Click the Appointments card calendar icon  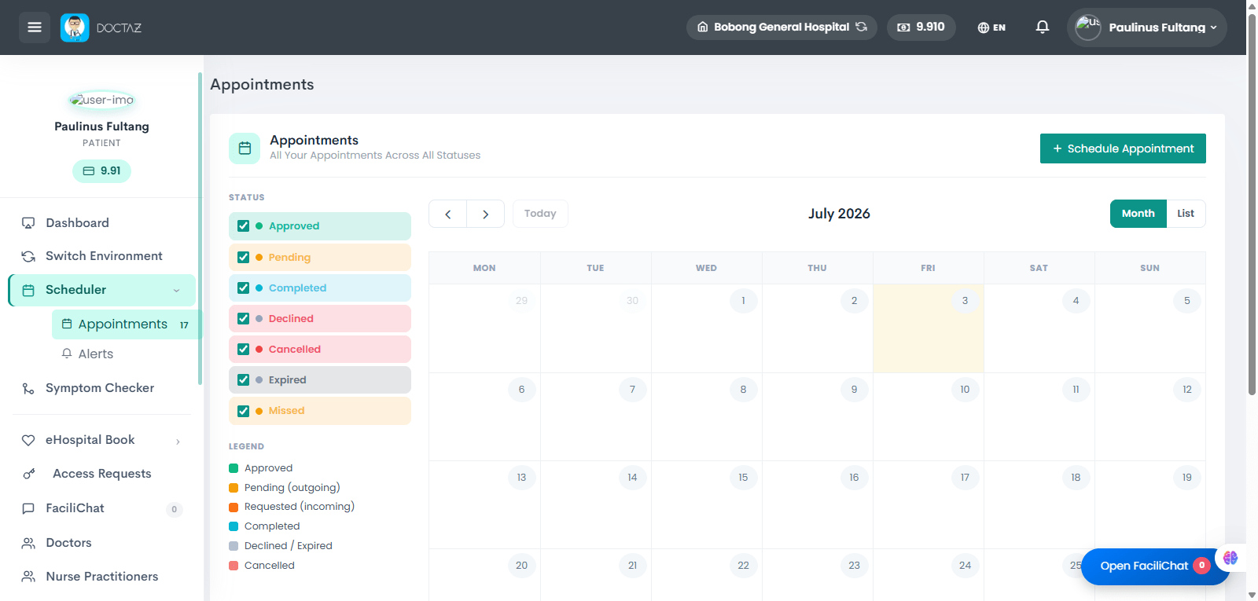click(245, 148)
